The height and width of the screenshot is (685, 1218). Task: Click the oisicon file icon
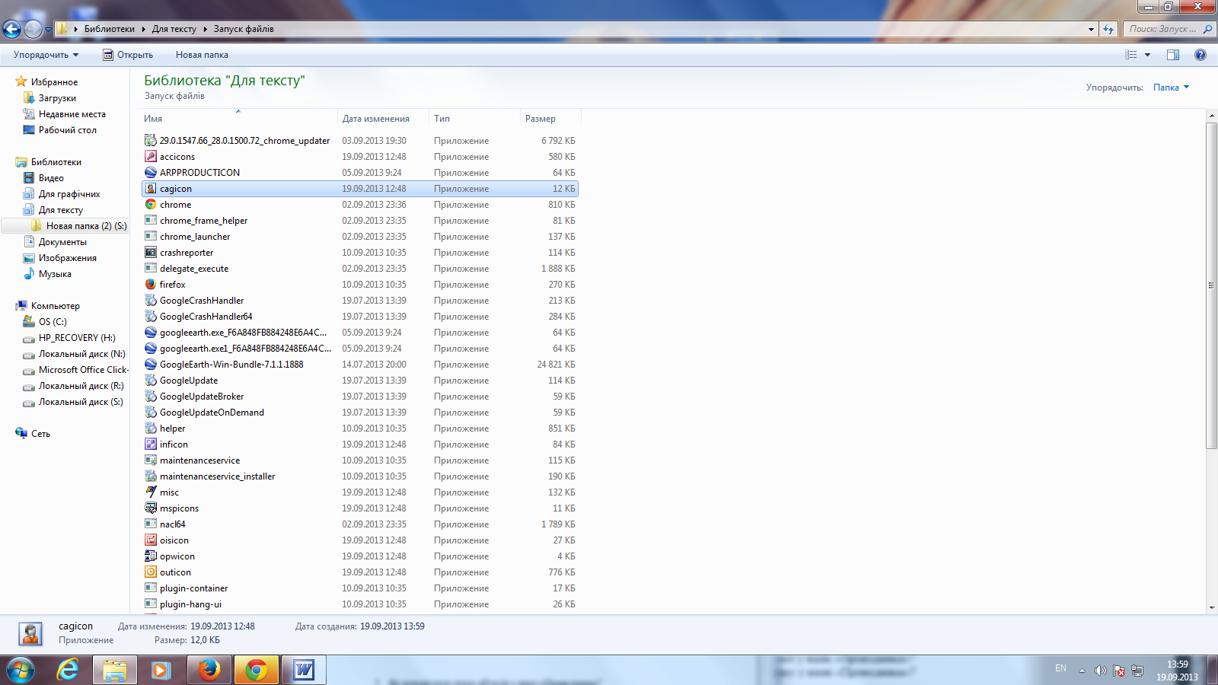(x=151, y=540)
